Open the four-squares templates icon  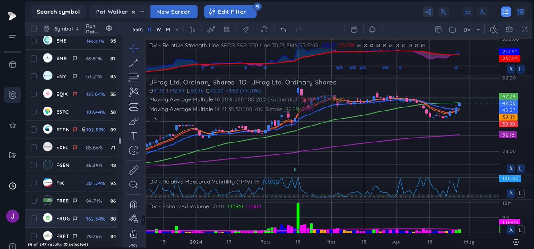coord(227,29)
